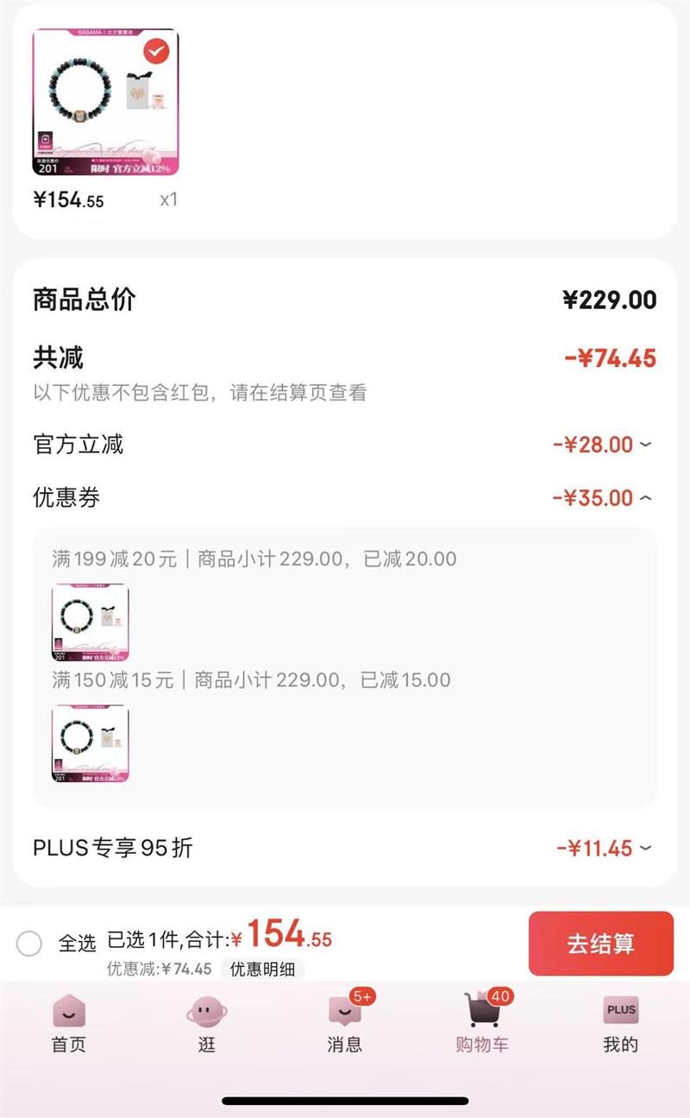Tap the cart badge showing 40

[500, 996]
